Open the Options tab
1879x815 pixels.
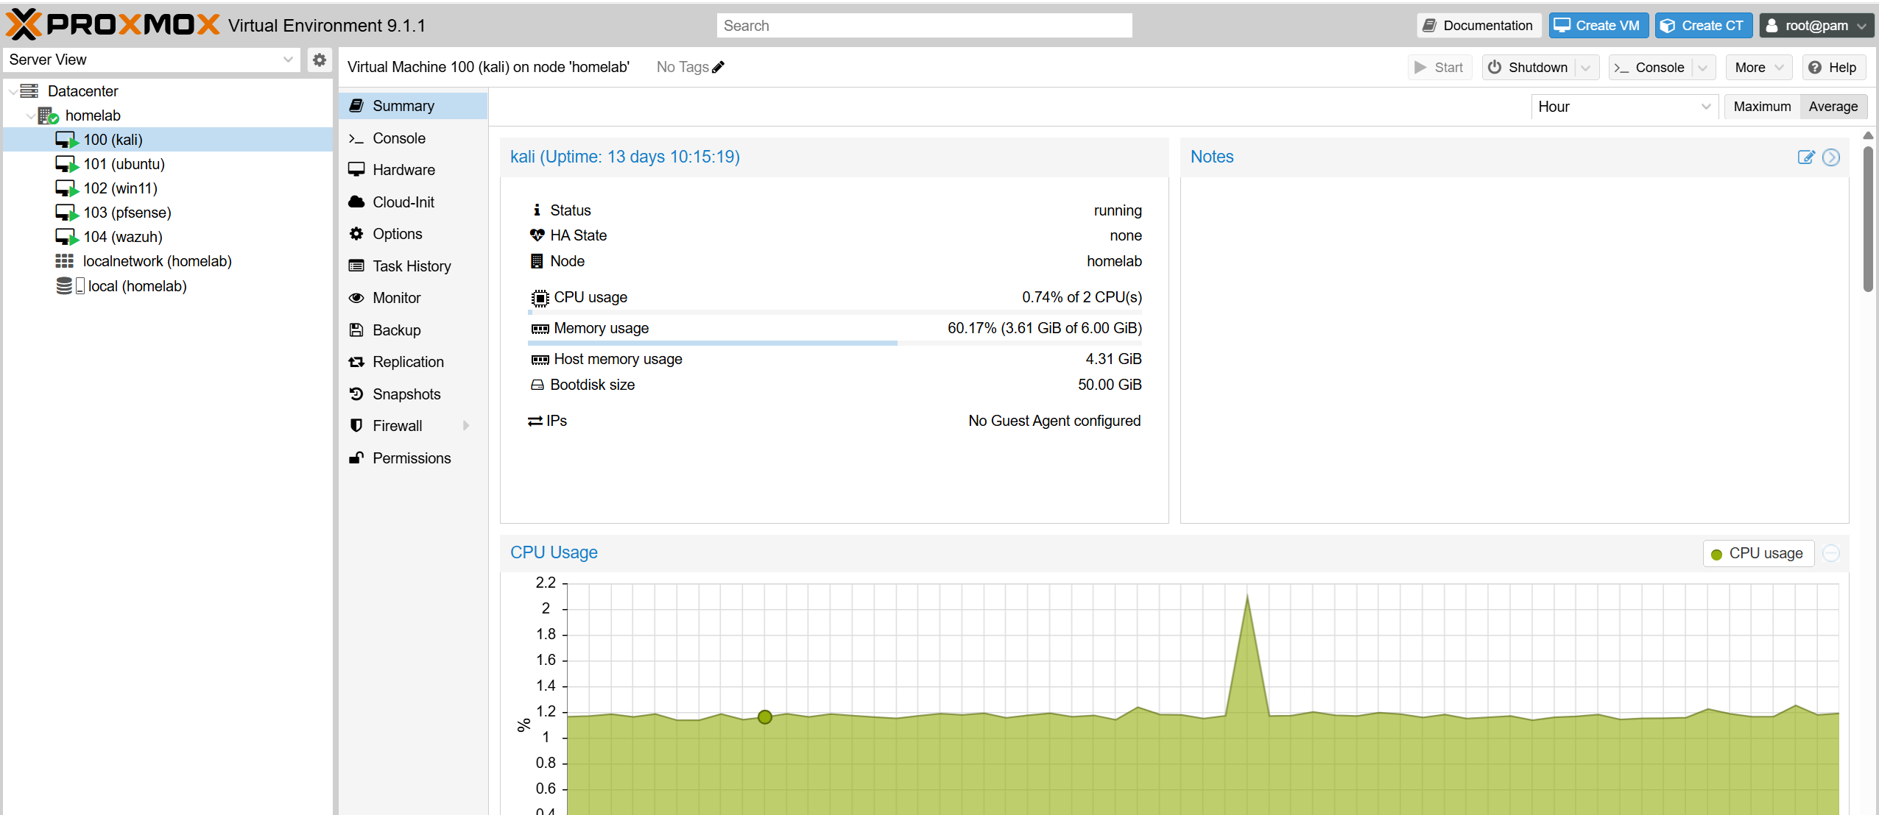point(413,234)
